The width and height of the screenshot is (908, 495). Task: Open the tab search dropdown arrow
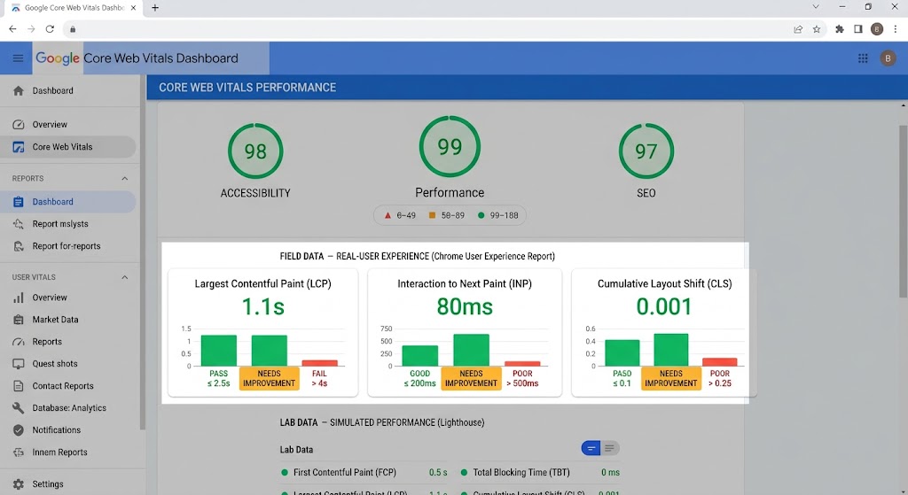[x=816, y=7]
